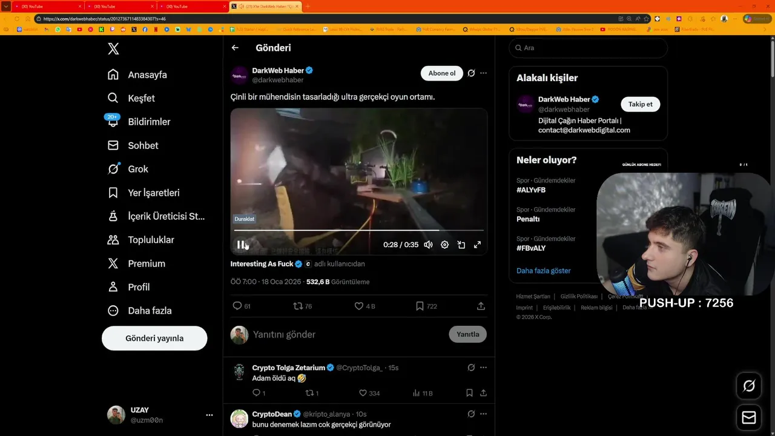Image resolution: width=775 pixels, height=436 pixels.
Task: Open floating messages envelope button
Action: [749, 418]
